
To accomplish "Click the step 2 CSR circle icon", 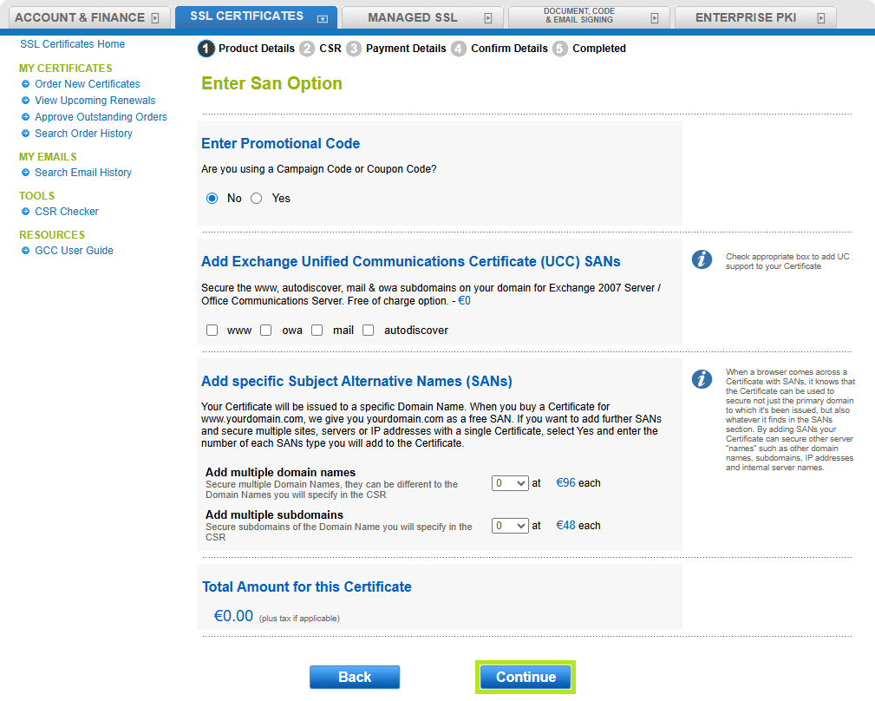I will click(x=307, y=49).
